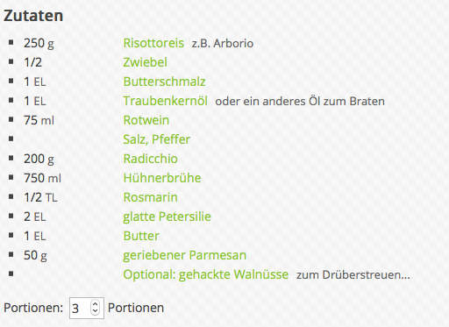The image size is (449, 327).
Task: Click the Salz, Pfeffer link
Action: coord(156,139)
